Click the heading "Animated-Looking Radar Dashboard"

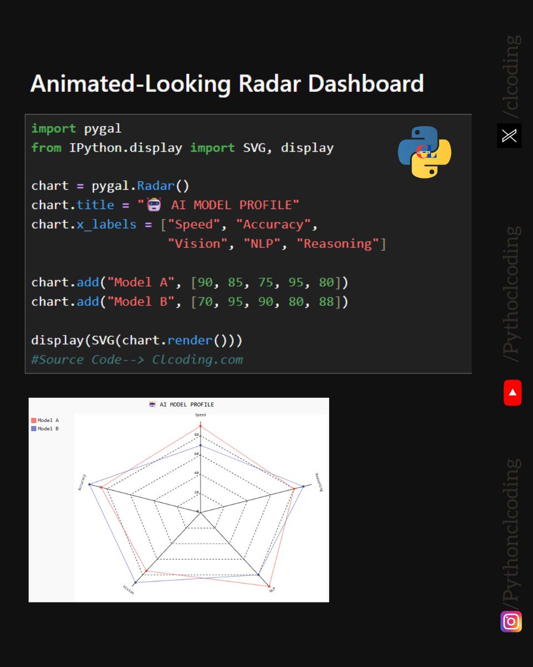pyautogui.click(x=227, y=83)
